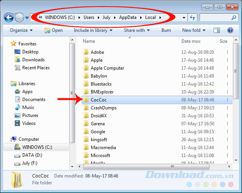This screenshot has height=193, width=242.
Task: Click the Open toolbar button
Action: pos(53,30)
